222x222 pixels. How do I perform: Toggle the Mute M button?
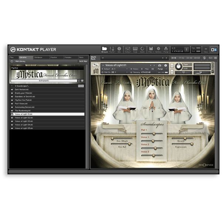click(172, 72)
